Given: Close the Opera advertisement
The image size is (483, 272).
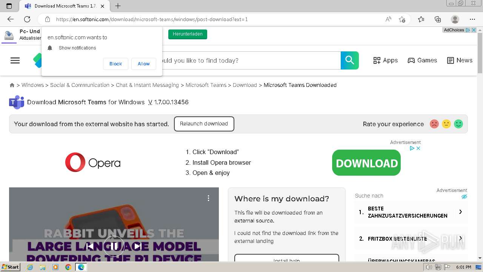Looking at the screenshot, I should pos(418,148).
